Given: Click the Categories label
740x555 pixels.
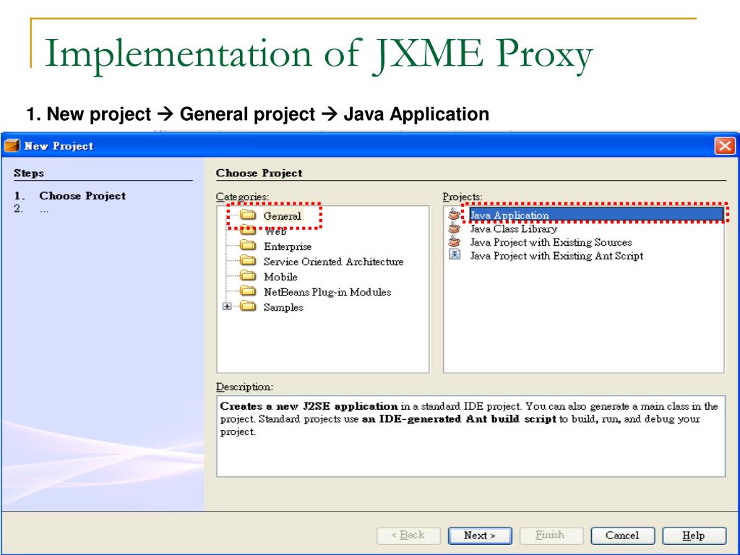Looking at the screenshot, I should coord(242,197).
